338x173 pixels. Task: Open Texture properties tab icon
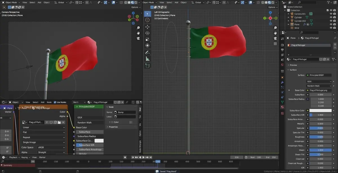[x=282, y=113]
